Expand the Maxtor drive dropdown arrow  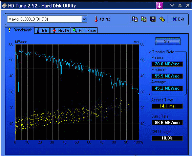tap(84, 19)
